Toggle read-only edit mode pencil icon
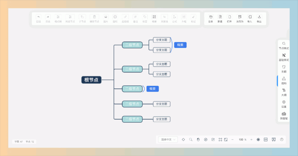The image size is (298, 156). pyautogui.click(x=213, y=140)
